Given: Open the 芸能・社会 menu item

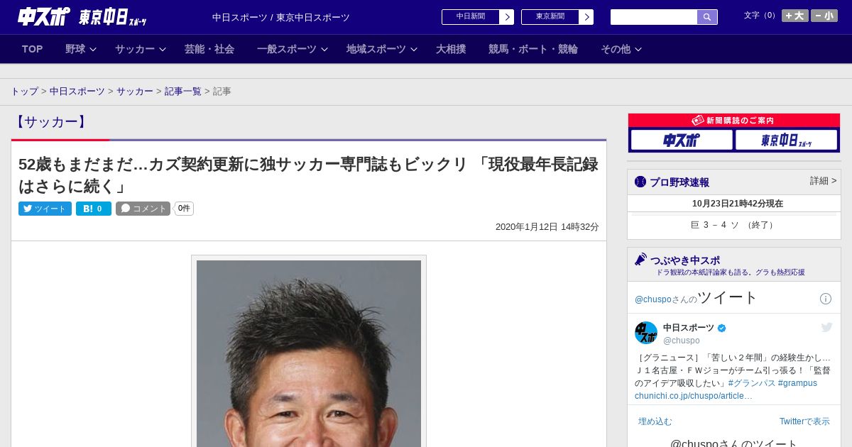Looking at the screenshot, I should tap(209, 49).
